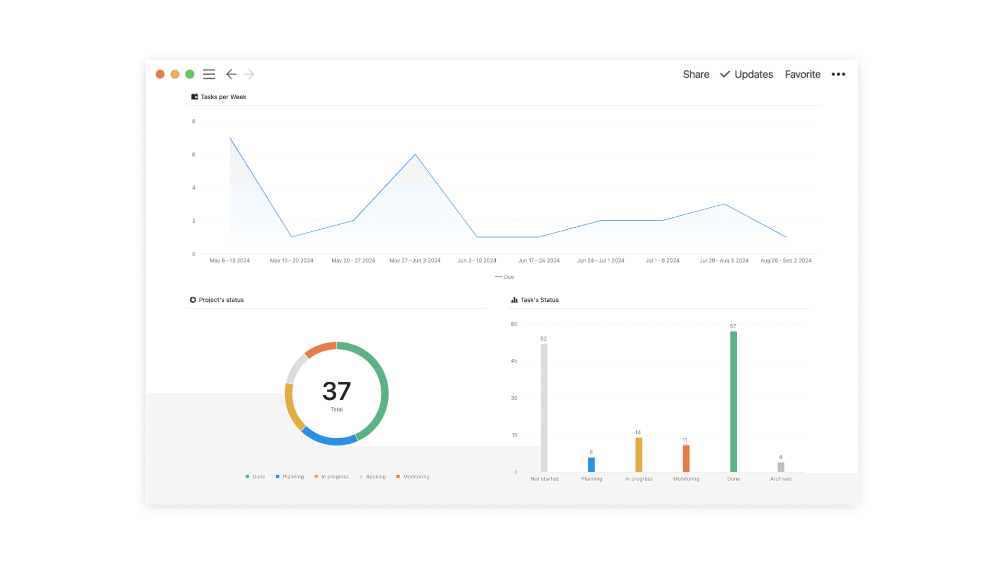Toggle the In progress legend in donut chart

pyautogui.click(x=332, y=477)
